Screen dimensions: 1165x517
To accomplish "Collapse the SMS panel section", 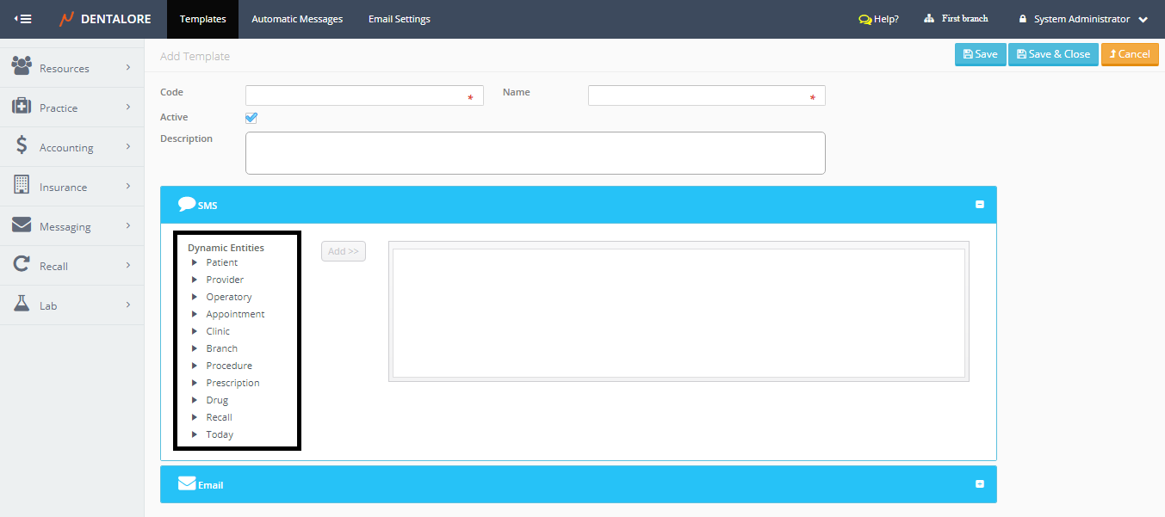I will (x=979, y=205).
